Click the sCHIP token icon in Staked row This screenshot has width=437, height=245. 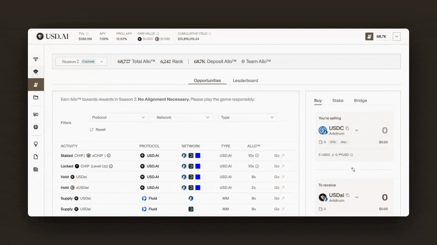88,156
